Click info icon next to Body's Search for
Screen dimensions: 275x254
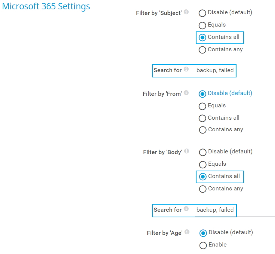(x=186, y=209)
